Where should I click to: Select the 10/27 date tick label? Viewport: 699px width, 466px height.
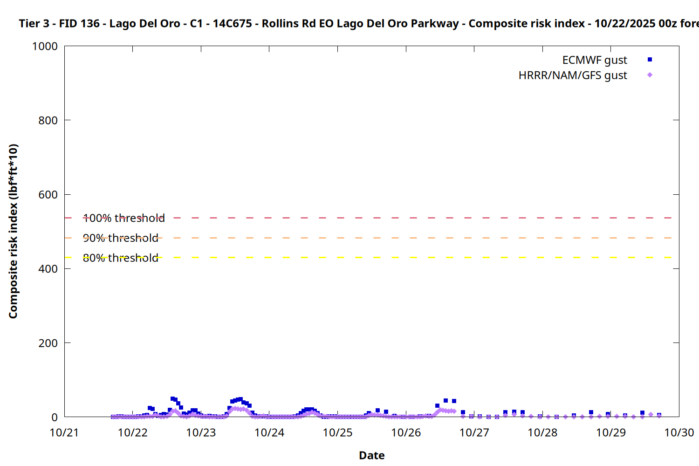click(x=474, y=432)
